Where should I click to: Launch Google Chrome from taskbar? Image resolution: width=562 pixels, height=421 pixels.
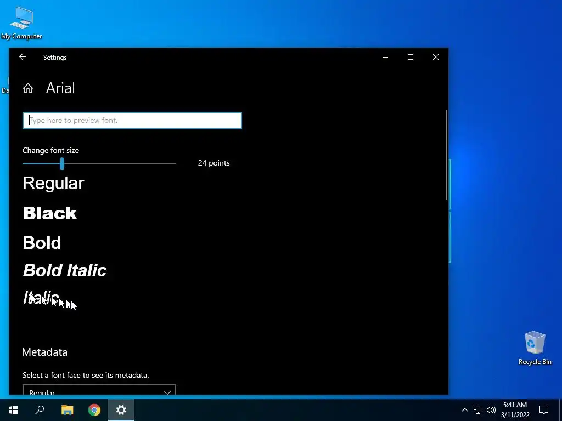94,410
